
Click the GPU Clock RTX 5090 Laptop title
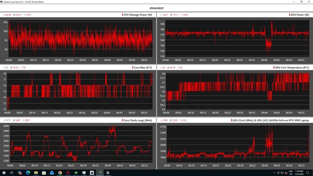pos(271,120)
